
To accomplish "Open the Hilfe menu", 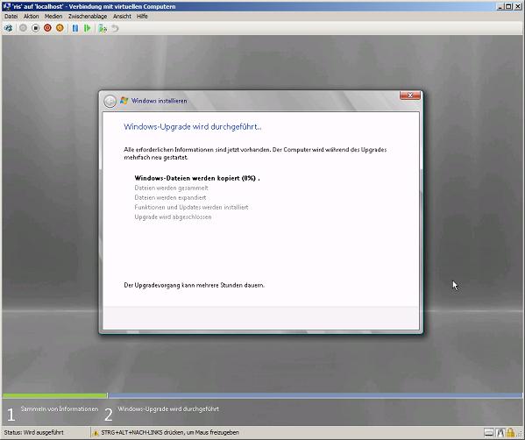I will click(142, 17).
